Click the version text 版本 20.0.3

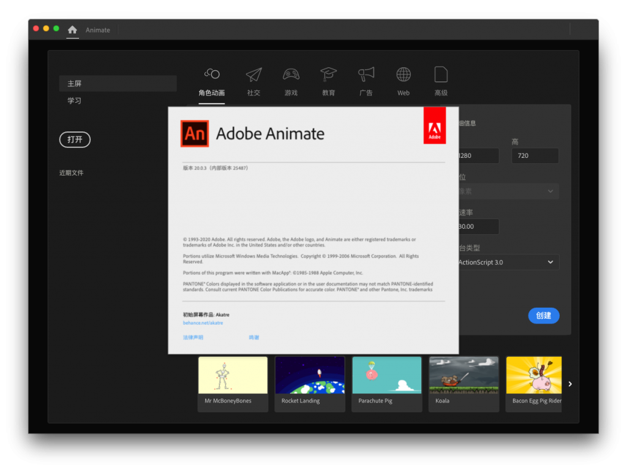point(216,168)
